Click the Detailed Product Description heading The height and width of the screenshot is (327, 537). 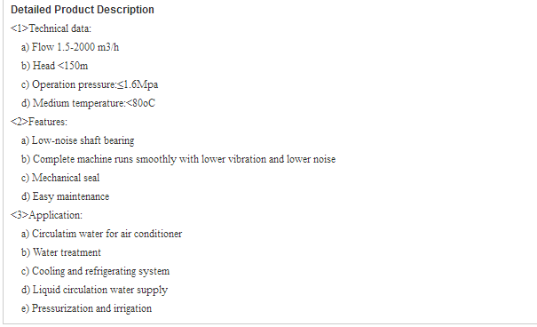tap(83, 10)
